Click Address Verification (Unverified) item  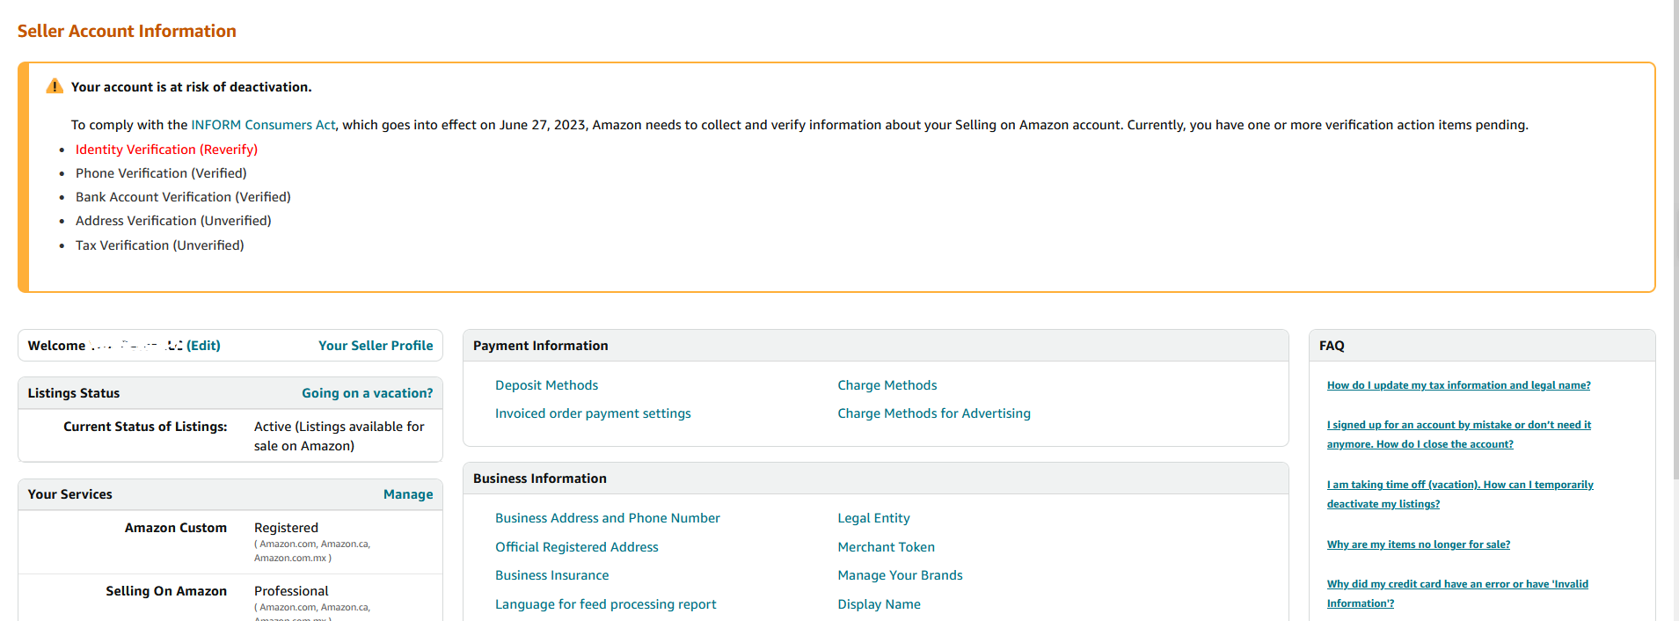click(173, 221)
